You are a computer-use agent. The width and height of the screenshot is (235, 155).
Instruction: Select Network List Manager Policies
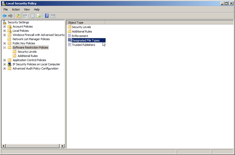(x=31, y=39)
